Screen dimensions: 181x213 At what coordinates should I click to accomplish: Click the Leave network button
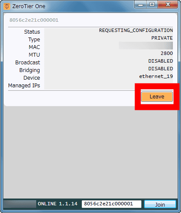pos(157,97)
